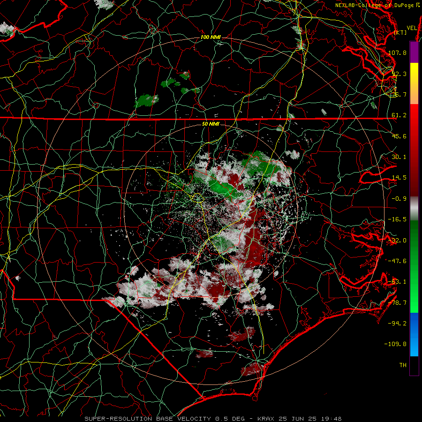Click the 107.8 legend value
The width and height of the screenshot is (422, 422).
pos(397,53)
